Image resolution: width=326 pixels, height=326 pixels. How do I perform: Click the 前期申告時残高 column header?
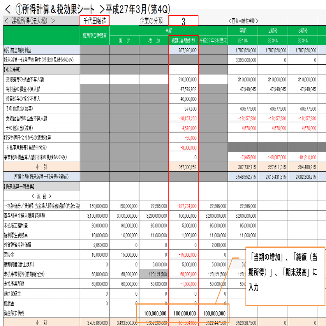(95, 35)
